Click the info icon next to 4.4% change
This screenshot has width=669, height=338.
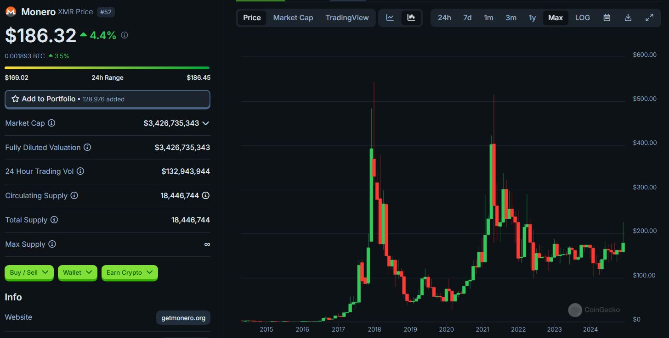pos(125,35)
